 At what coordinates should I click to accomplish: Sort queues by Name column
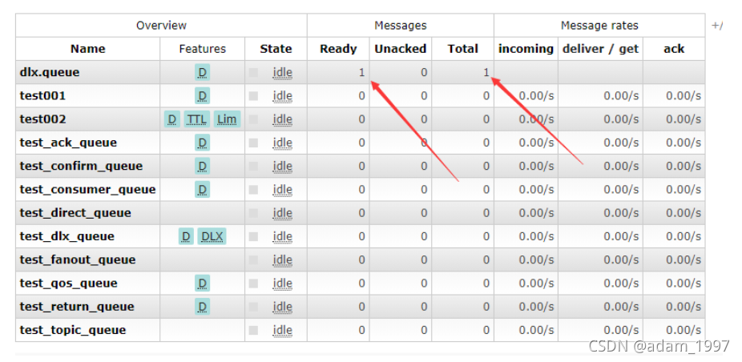pyautogui.click(x=88, y=49)
